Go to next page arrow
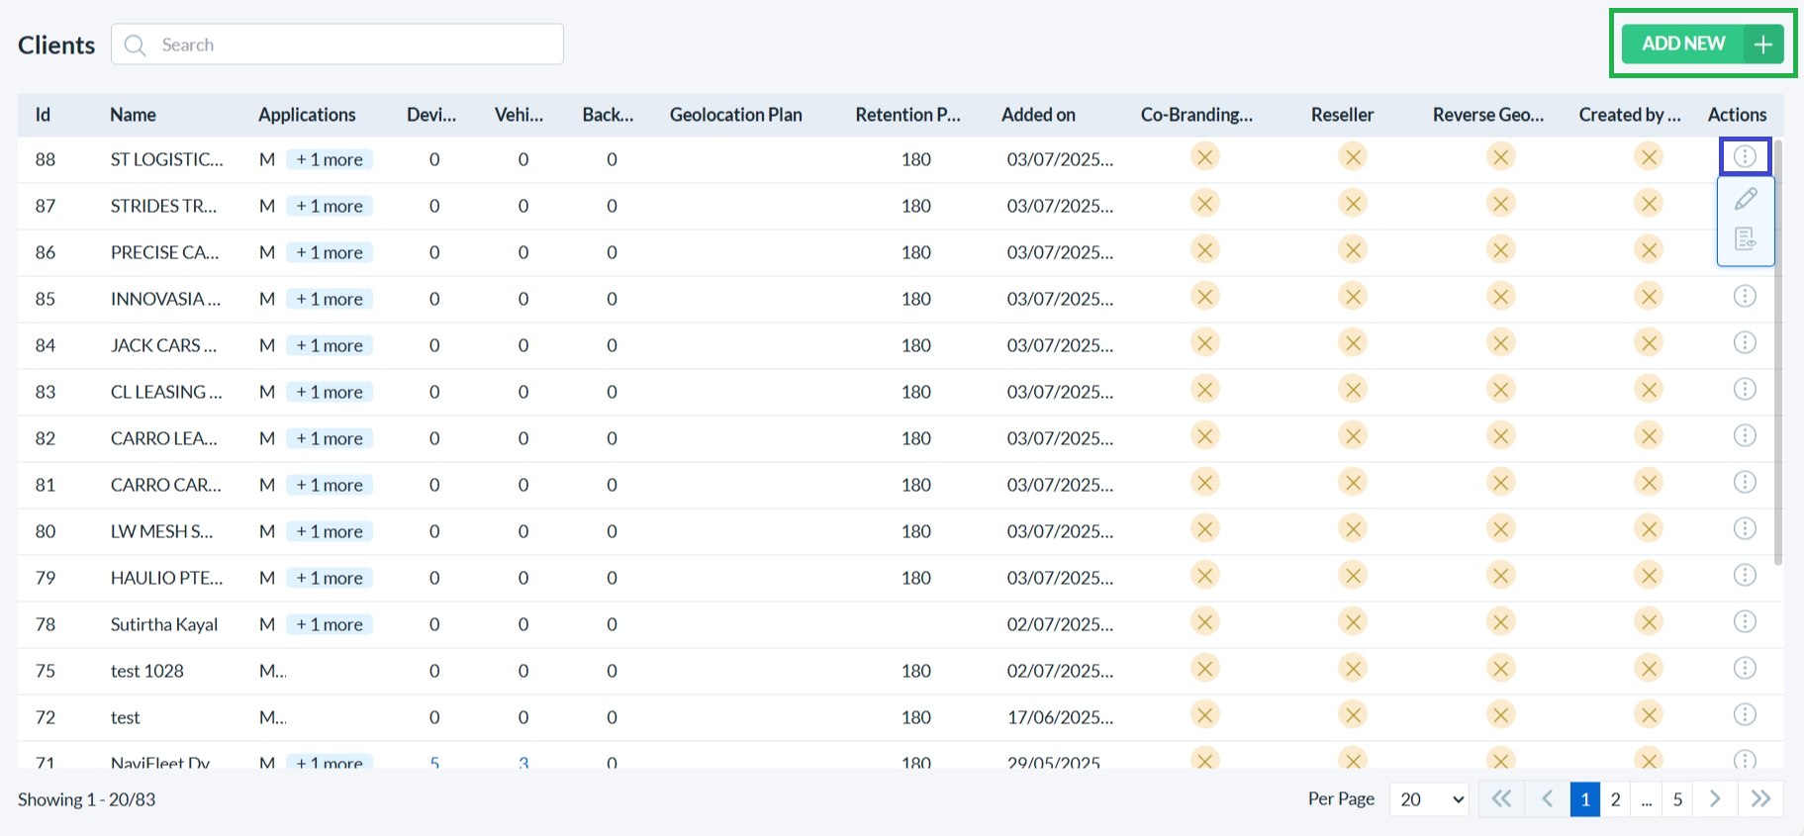This screenshot has width=1804, height=836. click(1715, 798)
